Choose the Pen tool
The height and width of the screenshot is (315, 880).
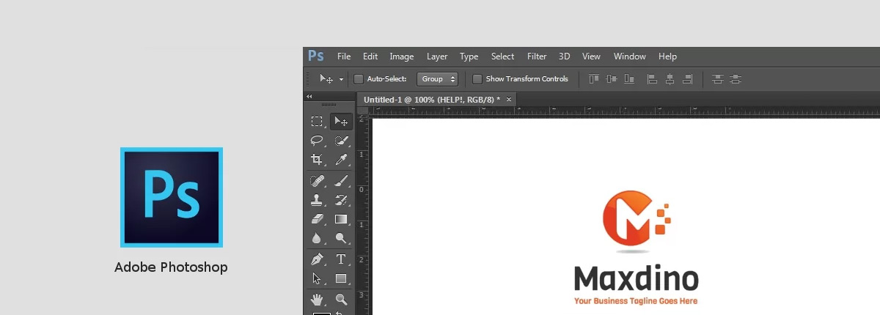(x=317, y=259)
